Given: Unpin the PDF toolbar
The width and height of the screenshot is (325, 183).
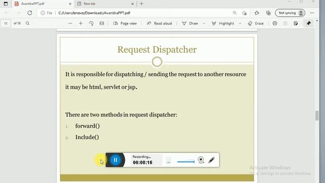Looking at the screenshot, I should [x=309, y=23].
